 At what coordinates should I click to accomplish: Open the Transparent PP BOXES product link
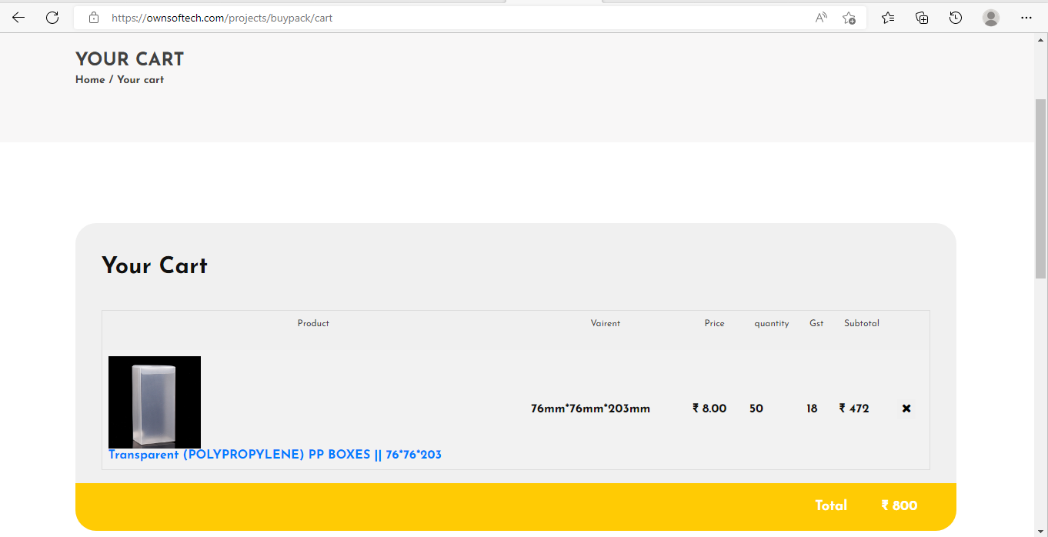point(275,455)
